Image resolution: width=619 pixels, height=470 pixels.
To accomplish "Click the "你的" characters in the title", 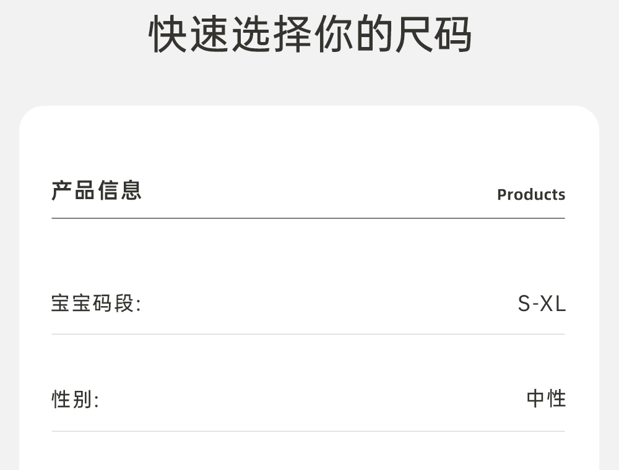I will tap(351, 34).
